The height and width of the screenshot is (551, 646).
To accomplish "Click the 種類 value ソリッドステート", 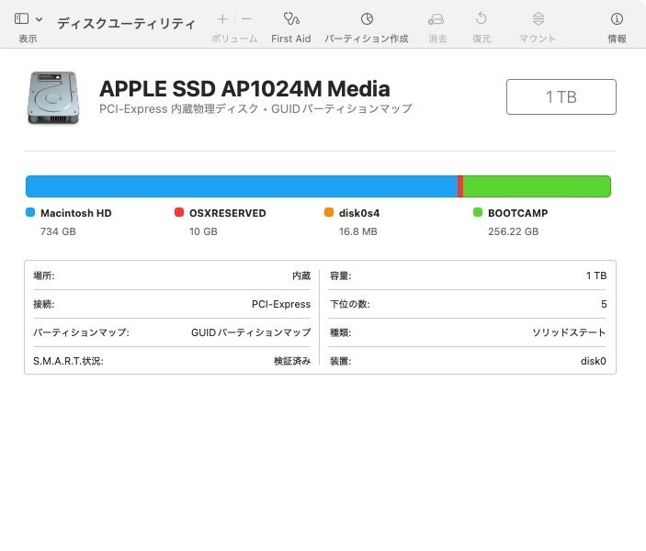I will (569, 332).
